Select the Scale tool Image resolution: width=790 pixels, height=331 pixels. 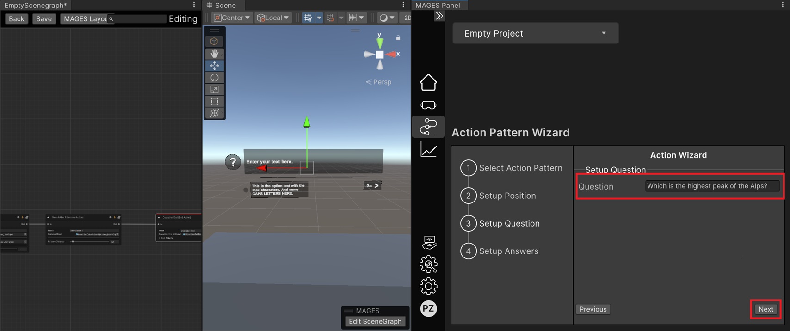[x=215, y=90]
